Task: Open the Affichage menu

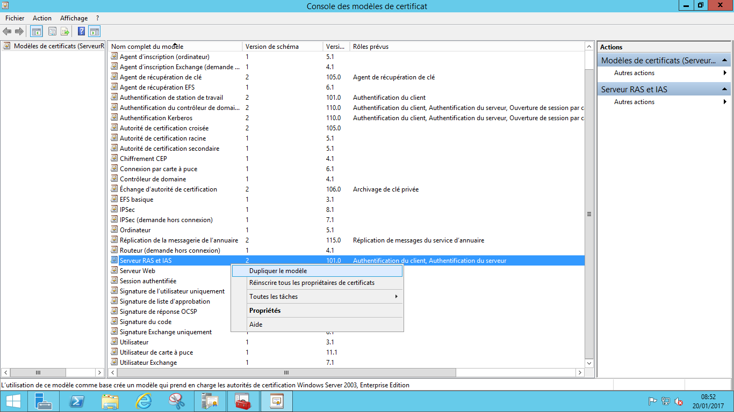Action: (x=74, y=18)
